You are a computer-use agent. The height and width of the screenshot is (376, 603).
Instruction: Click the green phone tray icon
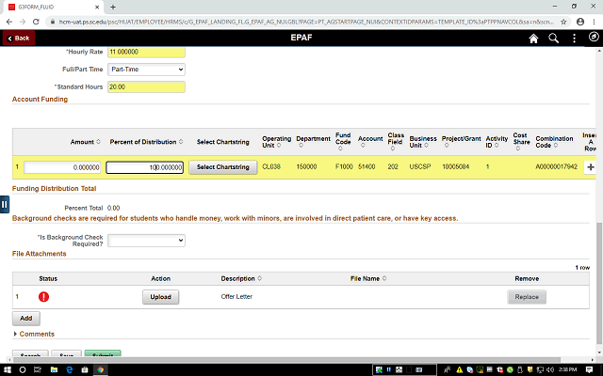coord(510,369)
